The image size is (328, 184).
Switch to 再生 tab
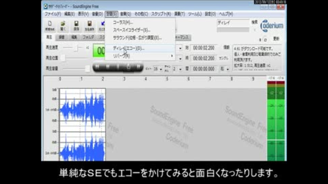click(x=49, y=37)
